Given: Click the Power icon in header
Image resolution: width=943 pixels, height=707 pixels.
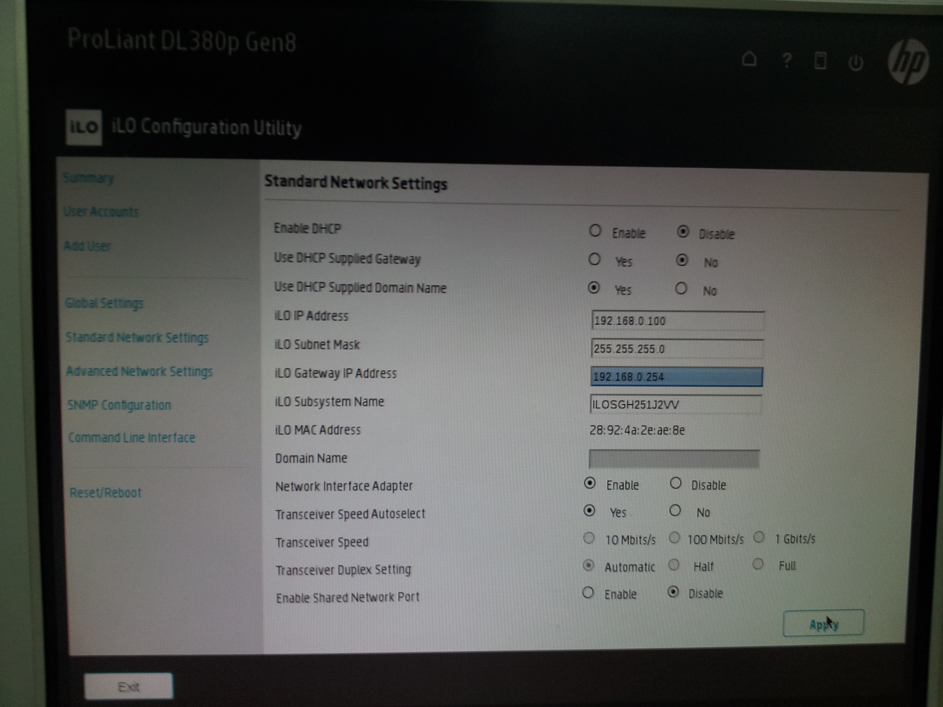Looking at the screenshot, I should click(855, 63).
